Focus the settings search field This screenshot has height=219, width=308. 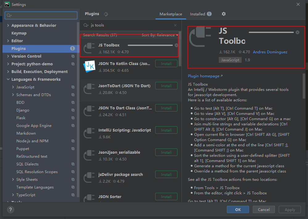41,15
